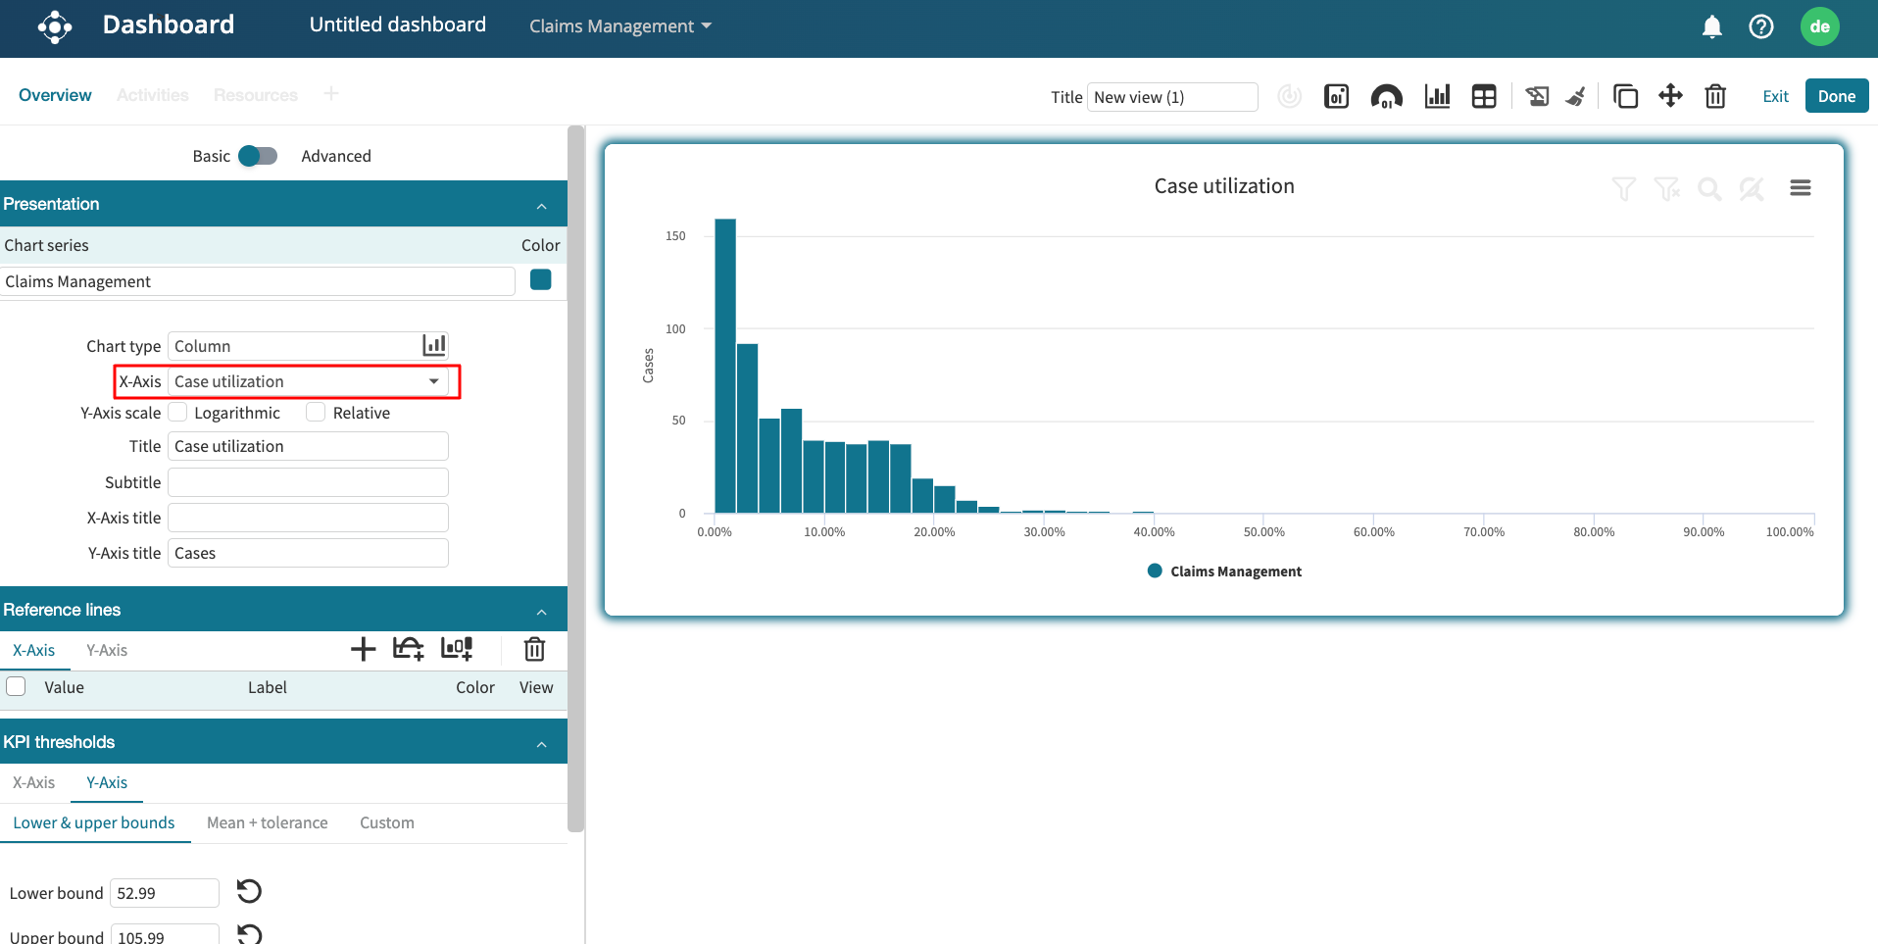Toggle the Basic/Advanced switch
This screenshot has width=1878, height=944.
(x=258, y=156)
